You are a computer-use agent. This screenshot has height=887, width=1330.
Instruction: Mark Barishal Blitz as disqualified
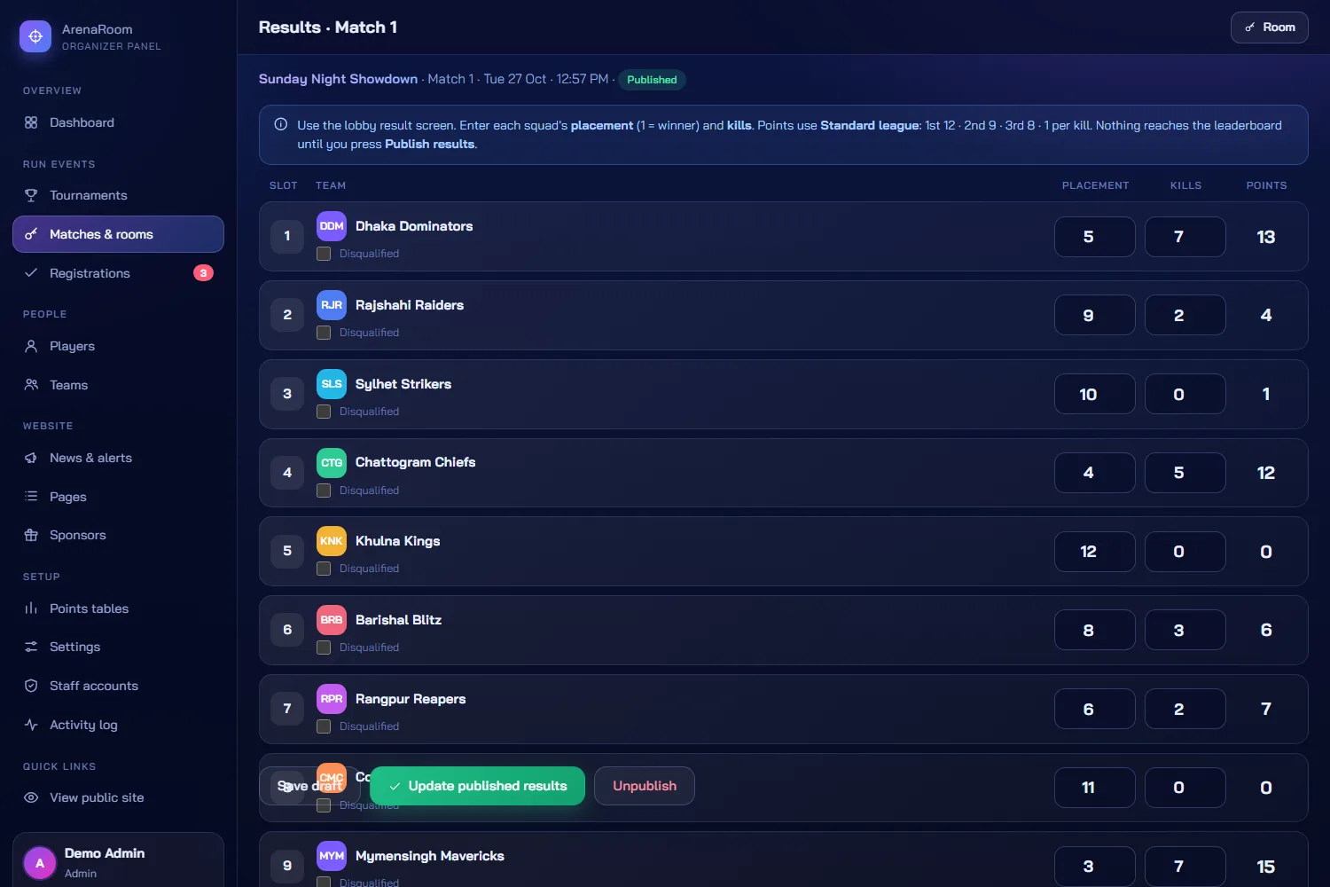click(x=324, y=648)
